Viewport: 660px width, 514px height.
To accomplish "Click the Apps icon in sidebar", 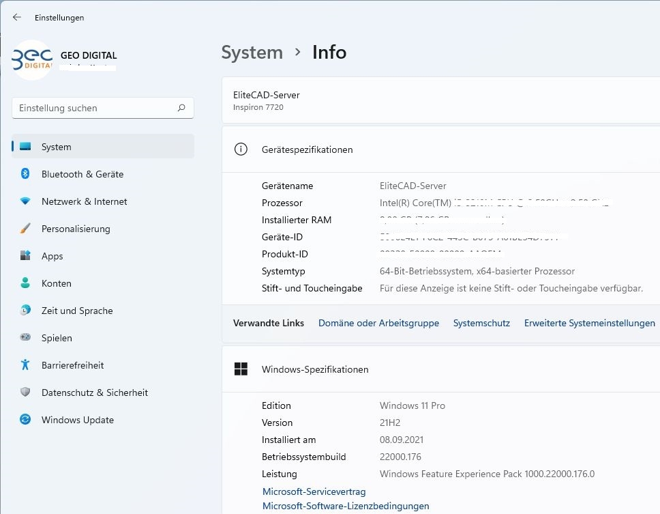I will click(x=25, y=256).
